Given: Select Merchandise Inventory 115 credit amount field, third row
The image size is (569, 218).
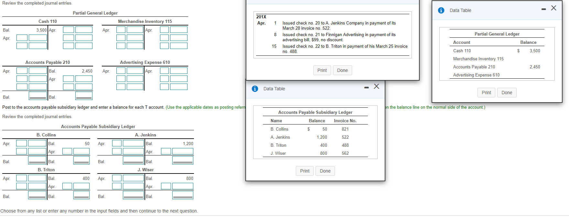Looking at the screenshot, I should [x=179, y=46].
